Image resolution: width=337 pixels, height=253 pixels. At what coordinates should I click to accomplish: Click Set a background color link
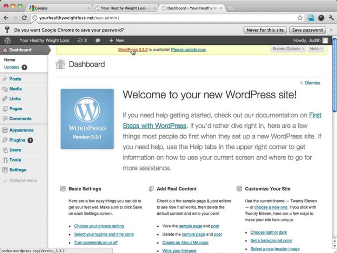[271, 240]
